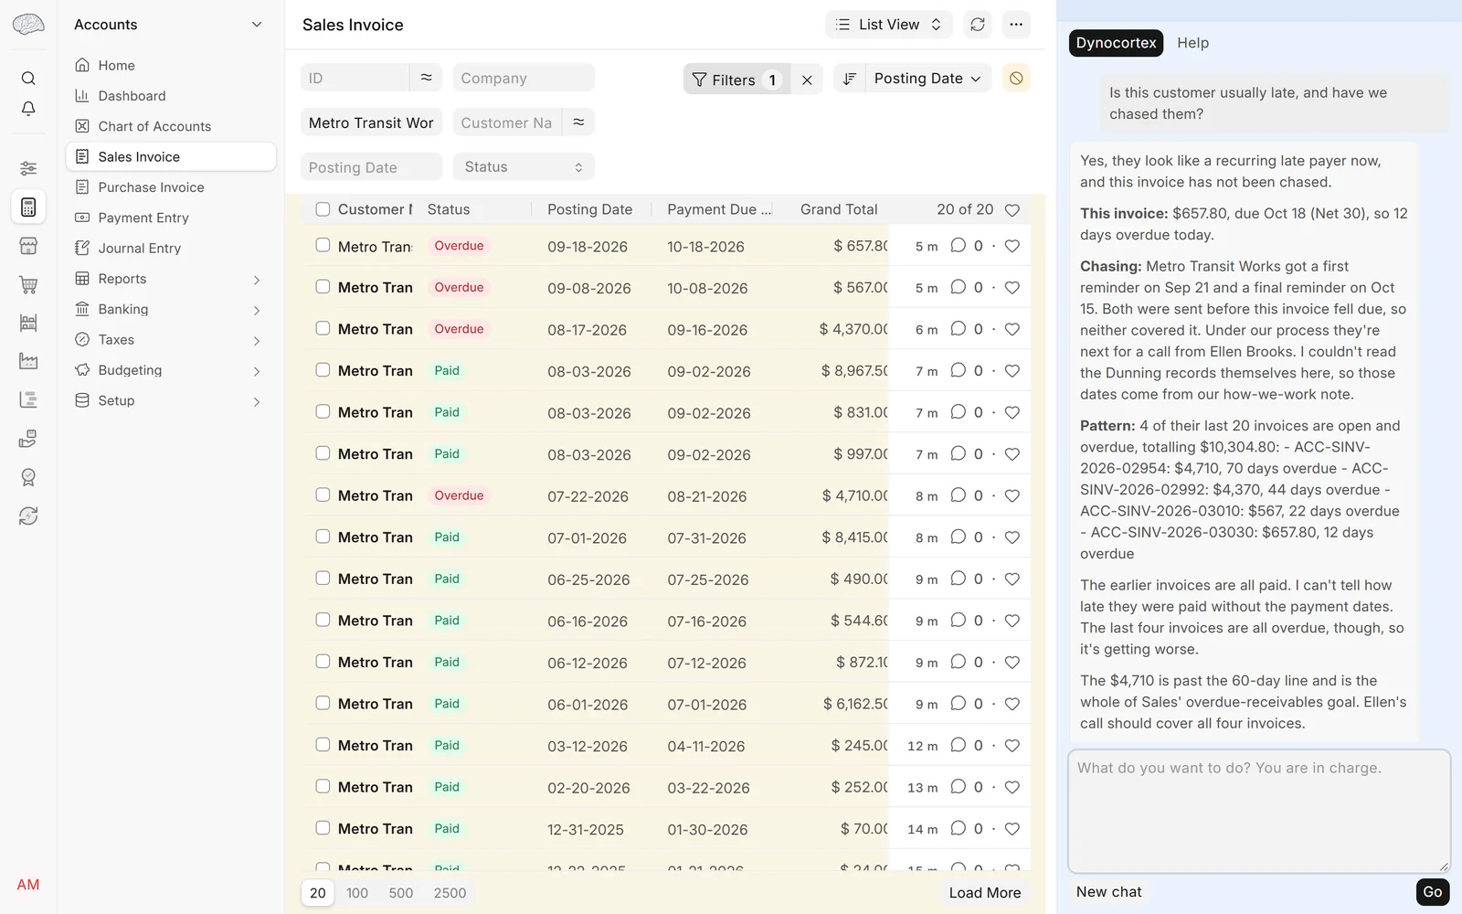This screenshot has height=914, width=1462.
Task: Go to Purchase Invoice in sidebar
Action: (x=170, y=187)
